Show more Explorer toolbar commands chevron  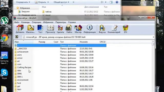pos(74,2)
